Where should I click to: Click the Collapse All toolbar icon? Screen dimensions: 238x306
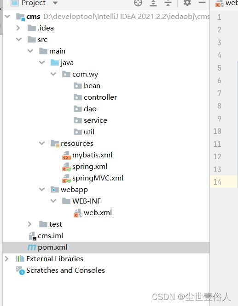pos(168,3)
